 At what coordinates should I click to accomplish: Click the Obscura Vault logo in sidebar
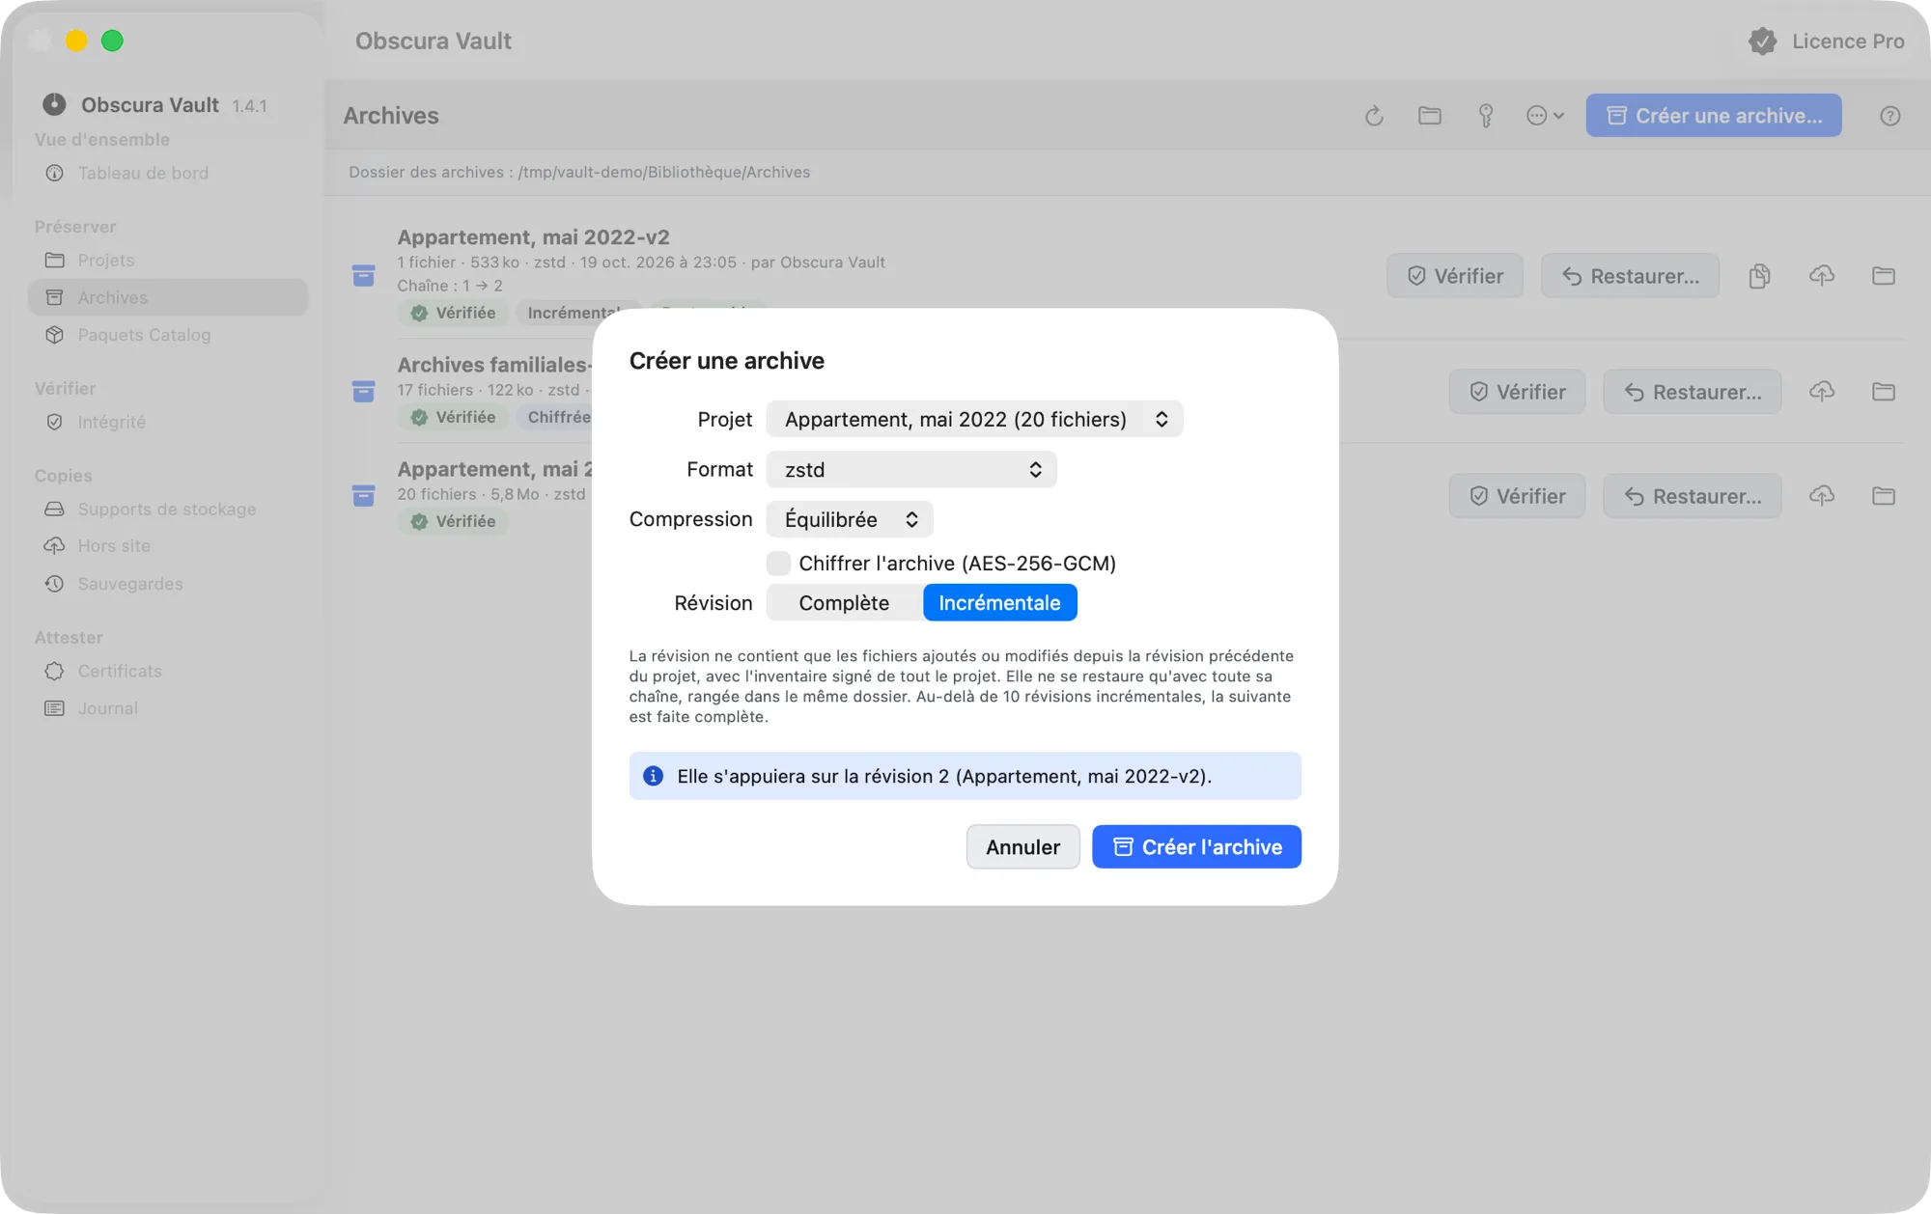(55, 104)
